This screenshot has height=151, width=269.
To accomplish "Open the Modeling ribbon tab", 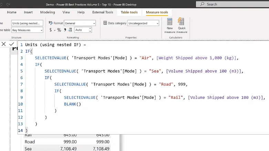I will pos(48,12).
